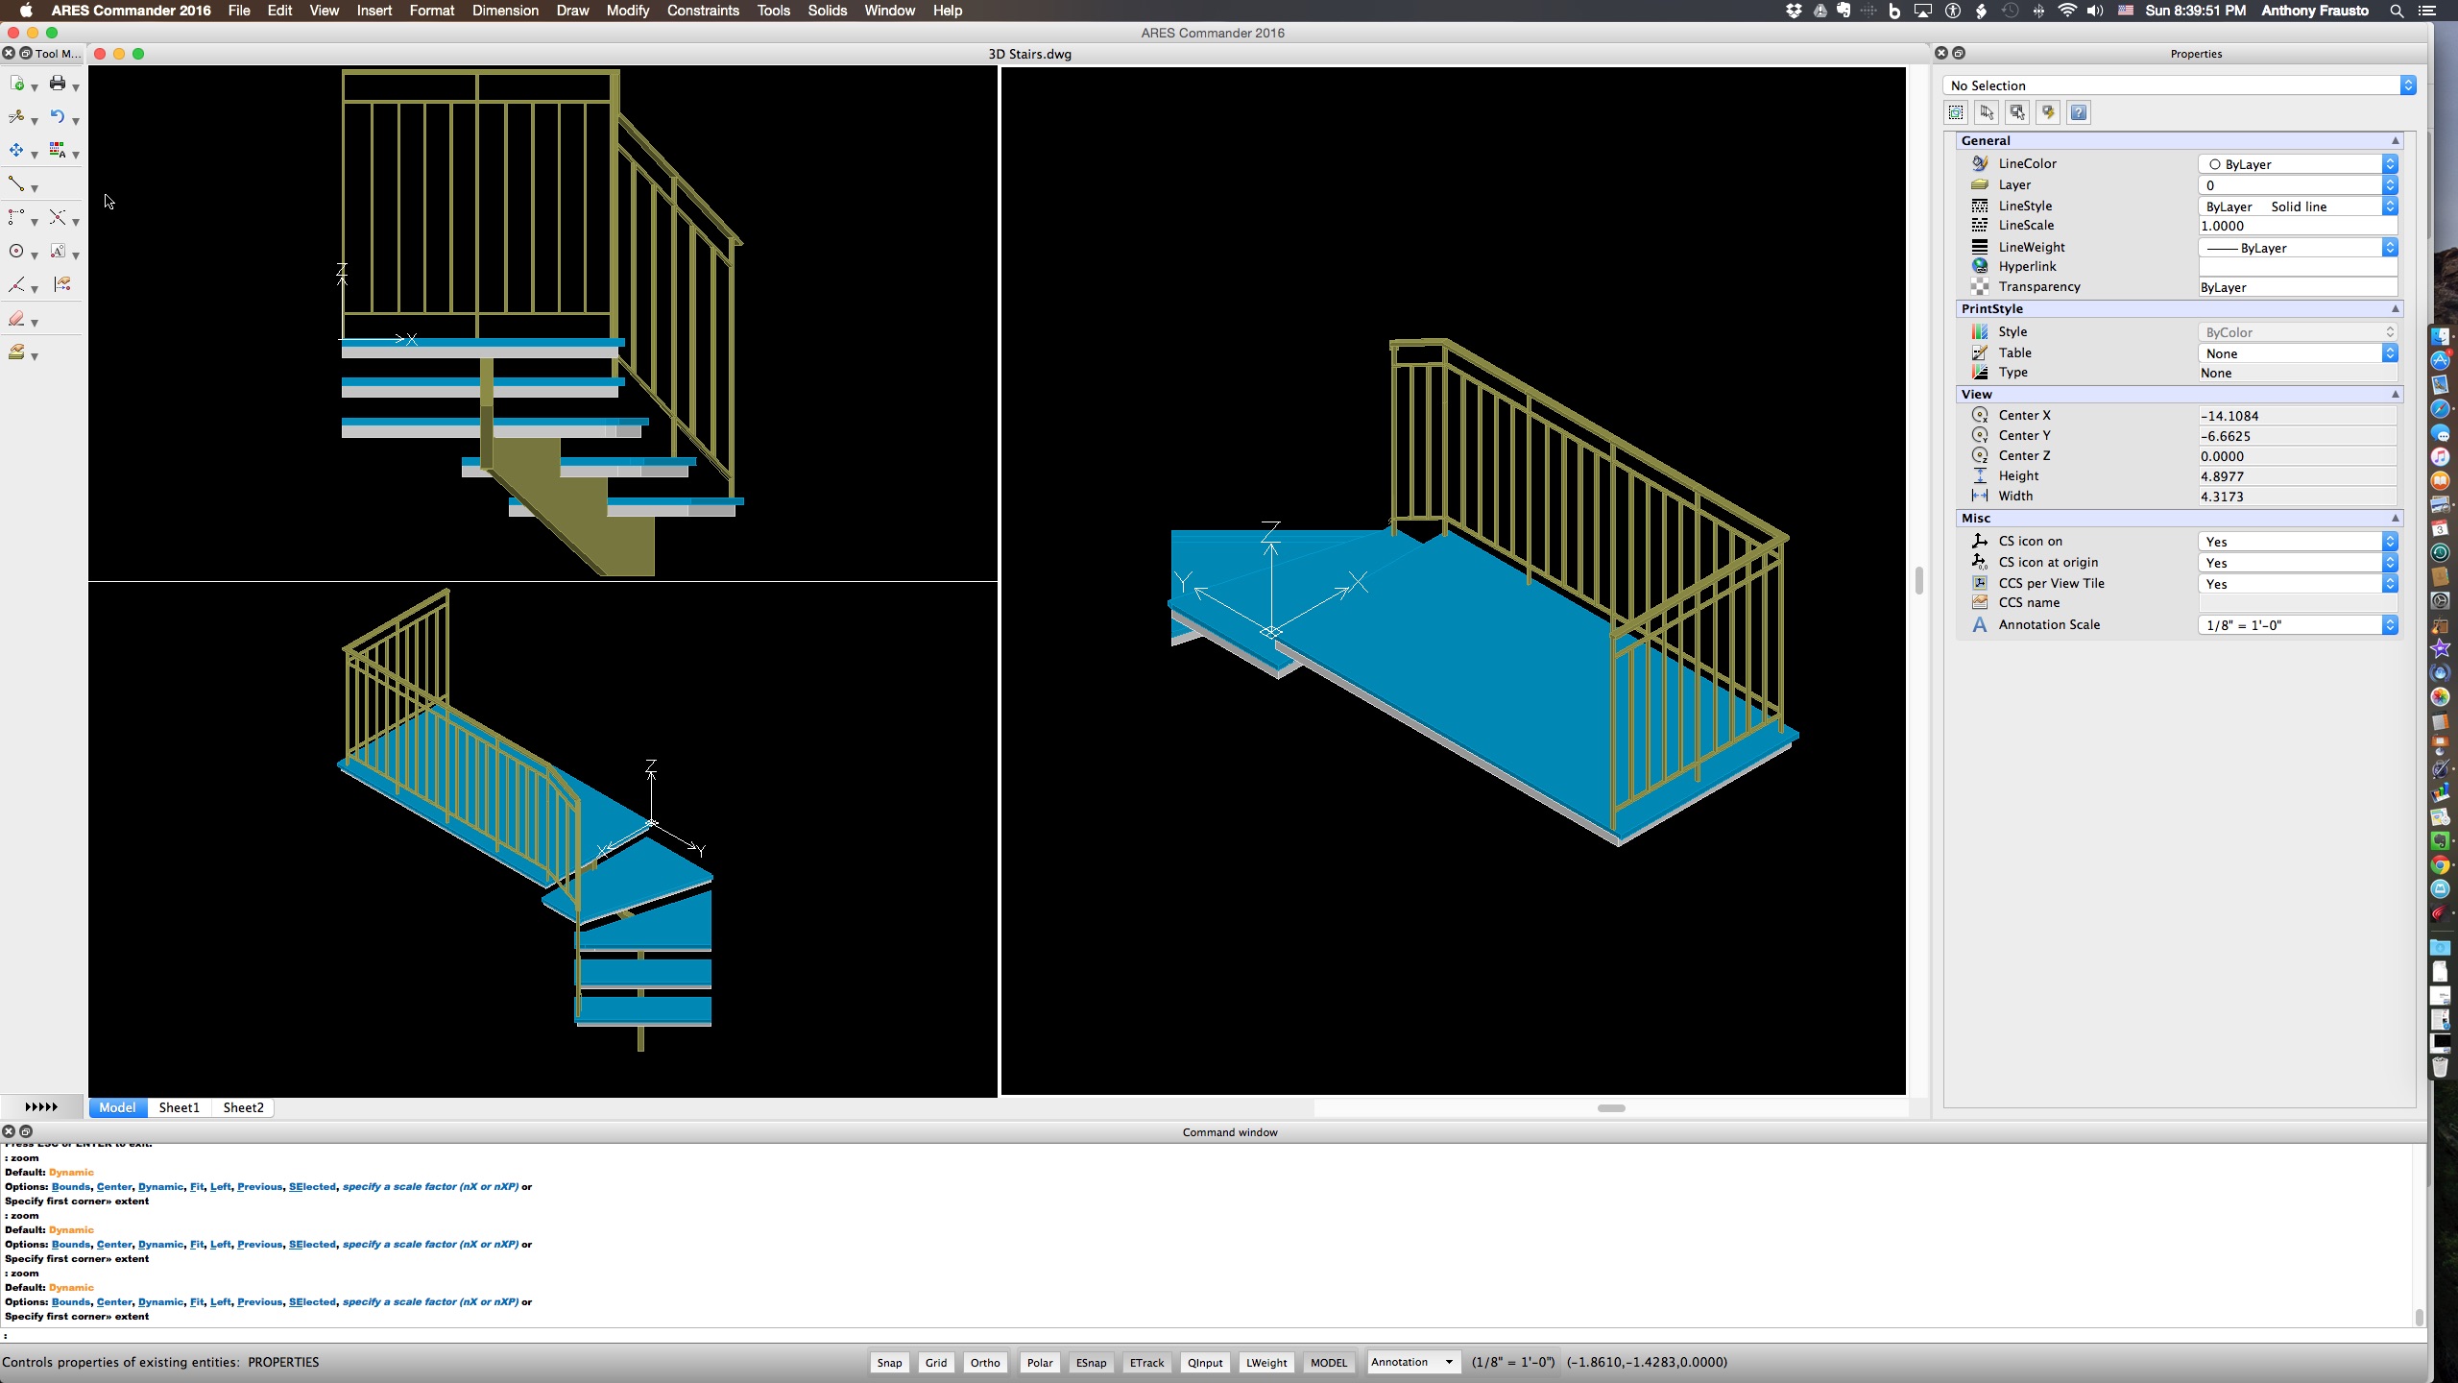Collapse the General properties section
Viewport: 2458px width, 1383px height.
(2395, 140)
